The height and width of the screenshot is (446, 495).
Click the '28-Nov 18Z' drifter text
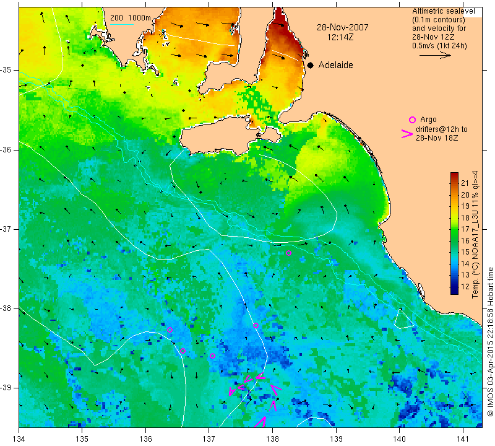[437, 138]
